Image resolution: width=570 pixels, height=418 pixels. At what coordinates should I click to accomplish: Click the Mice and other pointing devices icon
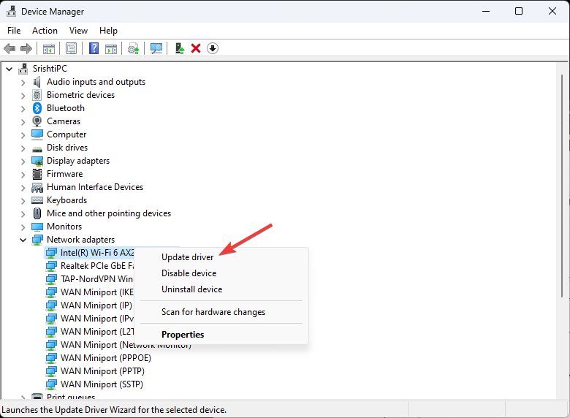37,213
